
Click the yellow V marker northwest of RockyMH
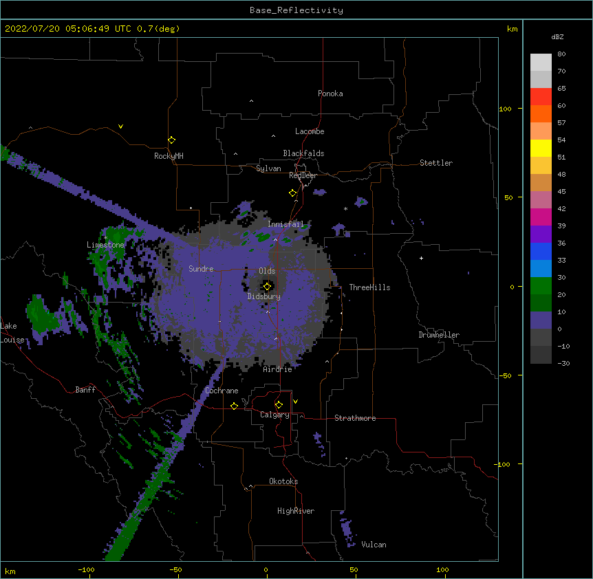[120, 127]
